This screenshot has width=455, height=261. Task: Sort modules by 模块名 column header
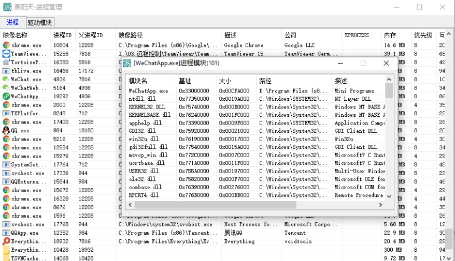pos(151,81)
